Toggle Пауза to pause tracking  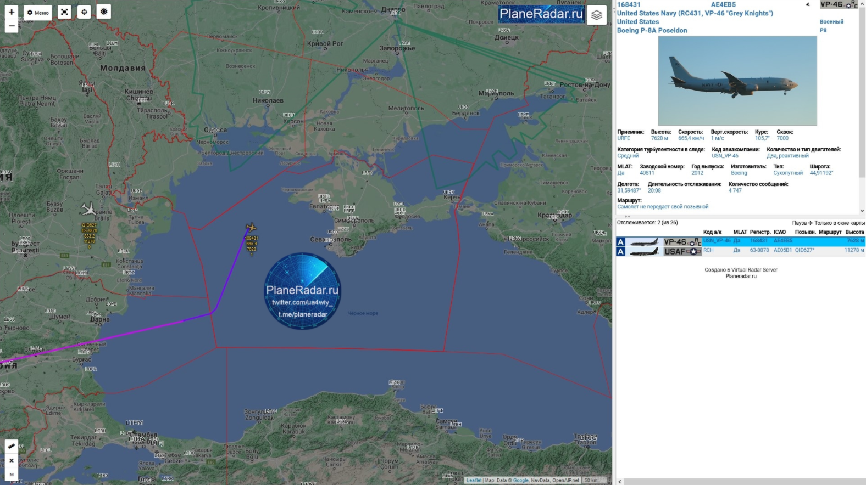point(799,223)
